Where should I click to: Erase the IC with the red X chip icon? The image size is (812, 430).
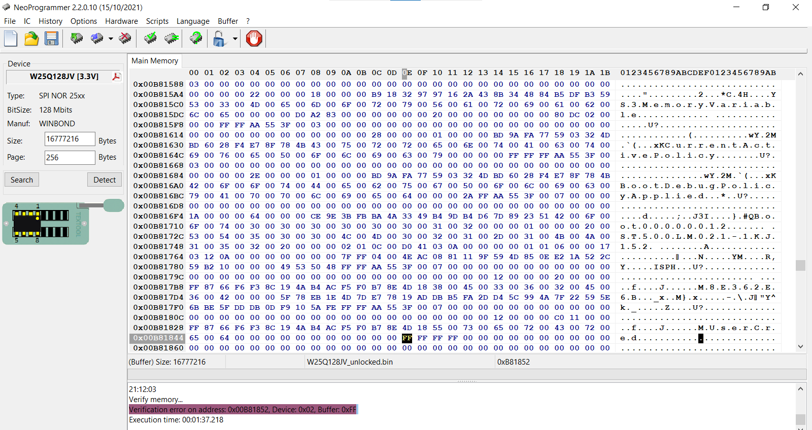(x=125, y=39)
